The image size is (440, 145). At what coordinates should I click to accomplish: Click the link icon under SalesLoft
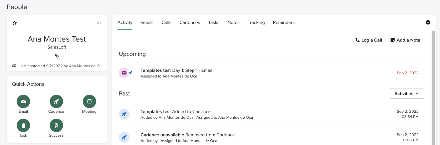(57, 56)
